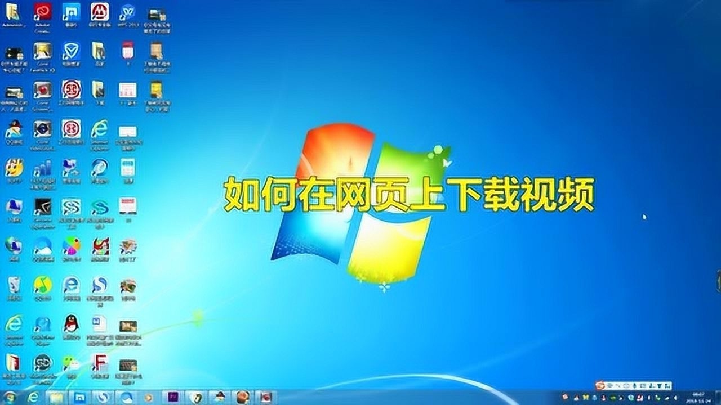Image resolution: width=721 pixels, height=405 pixels.
Task: Launch QuickTime Player desktop shortcut
Action: 42,329
